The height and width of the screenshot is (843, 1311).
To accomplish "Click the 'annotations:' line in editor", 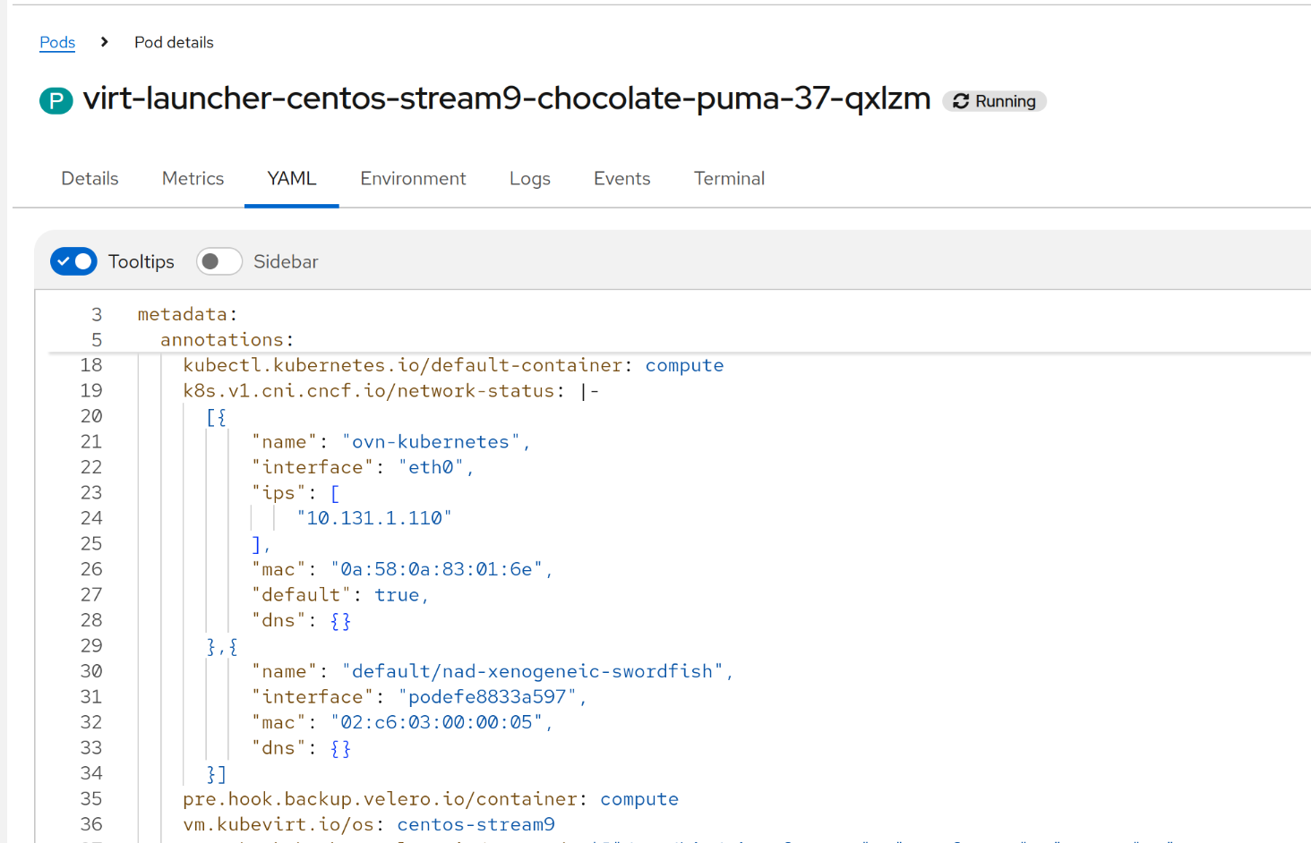I will [227, 340].
